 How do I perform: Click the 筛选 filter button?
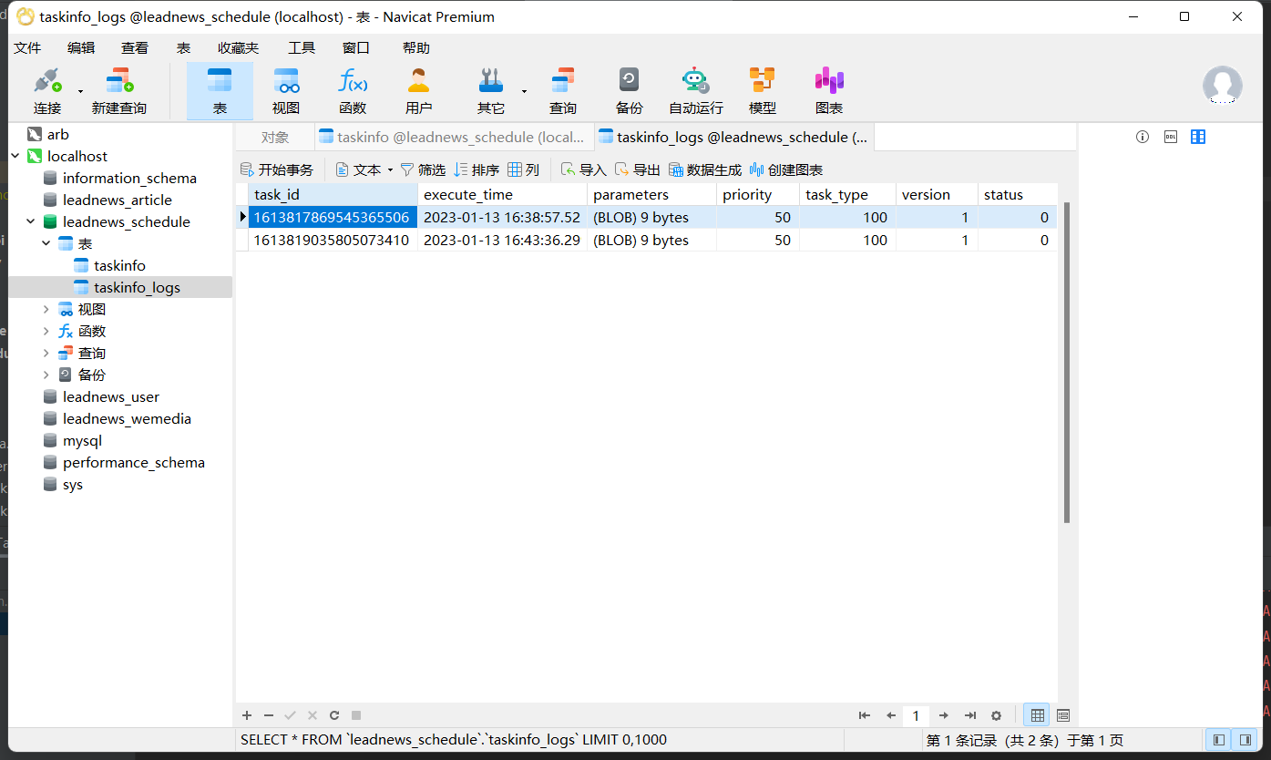423,169
